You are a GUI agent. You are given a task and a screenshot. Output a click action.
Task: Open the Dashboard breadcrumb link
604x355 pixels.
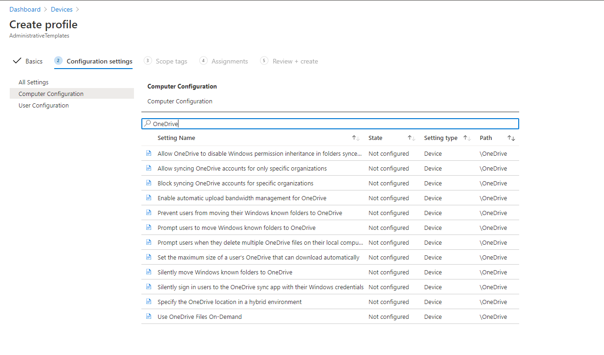click(25, 9)
